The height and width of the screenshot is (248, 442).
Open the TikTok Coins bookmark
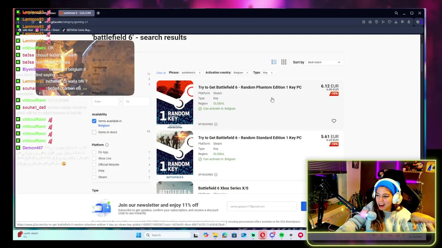(77, 30)
